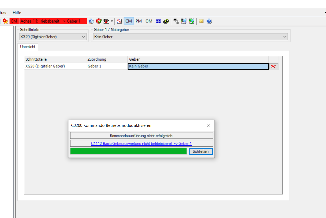Click the blue PA icon
Viewport: 326px width, 218px height.
[158, 21]
